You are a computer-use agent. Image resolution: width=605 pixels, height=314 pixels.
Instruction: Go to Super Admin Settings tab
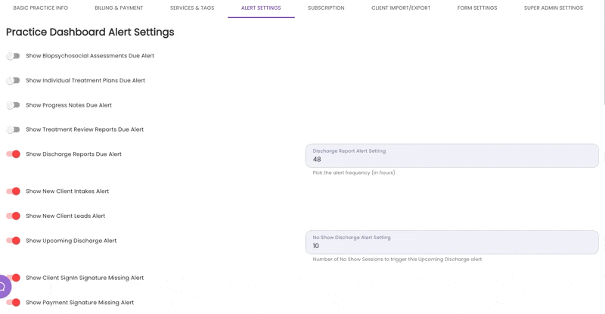[554, 8]
